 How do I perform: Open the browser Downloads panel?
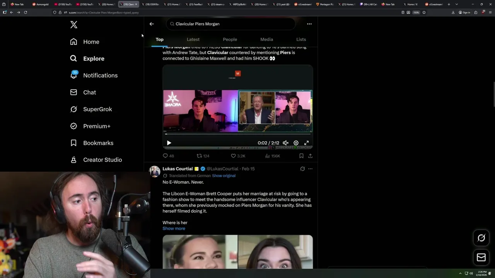[453, 12]
